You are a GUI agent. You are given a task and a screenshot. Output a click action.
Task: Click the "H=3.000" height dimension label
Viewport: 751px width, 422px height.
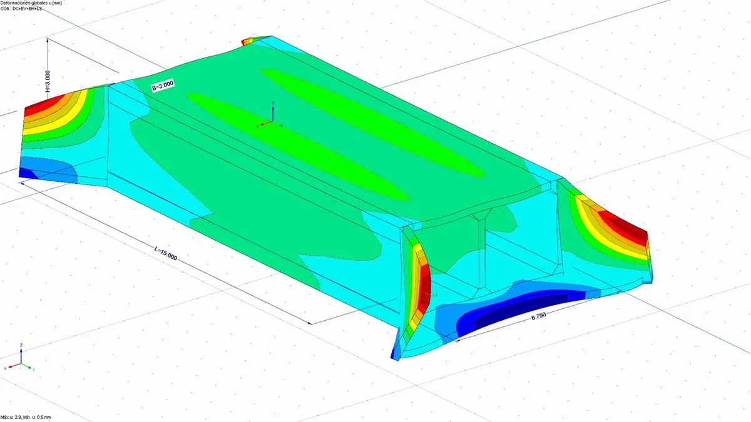[x=48, y=81]
